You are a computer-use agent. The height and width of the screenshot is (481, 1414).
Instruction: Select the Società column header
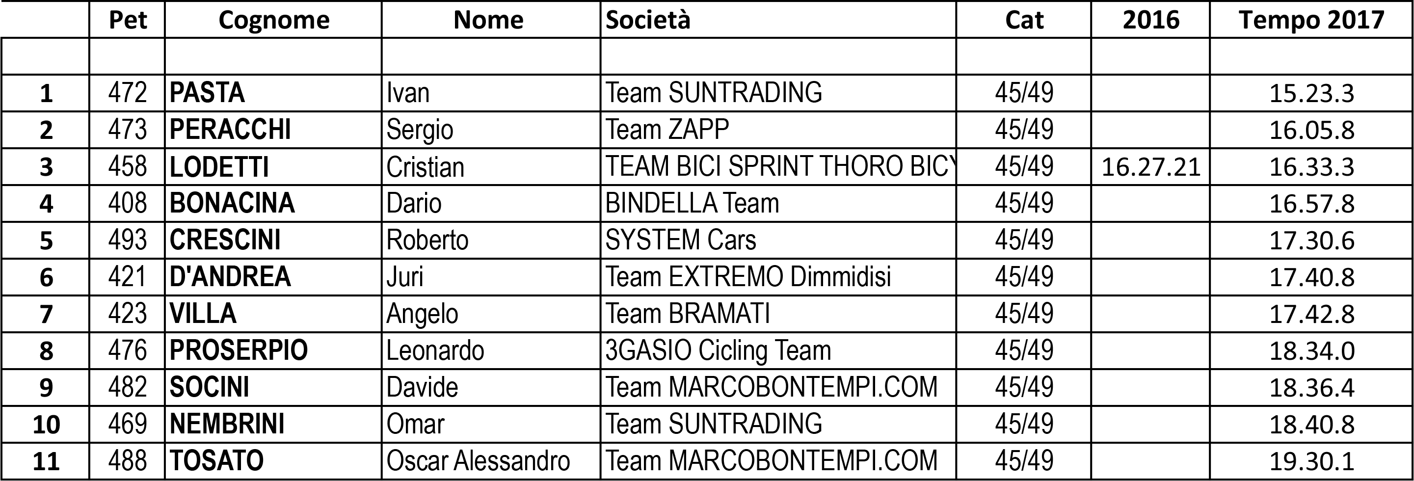778,20
